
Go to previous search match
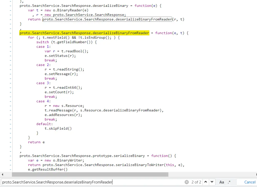pyautogui.click(x=206, y=182)
